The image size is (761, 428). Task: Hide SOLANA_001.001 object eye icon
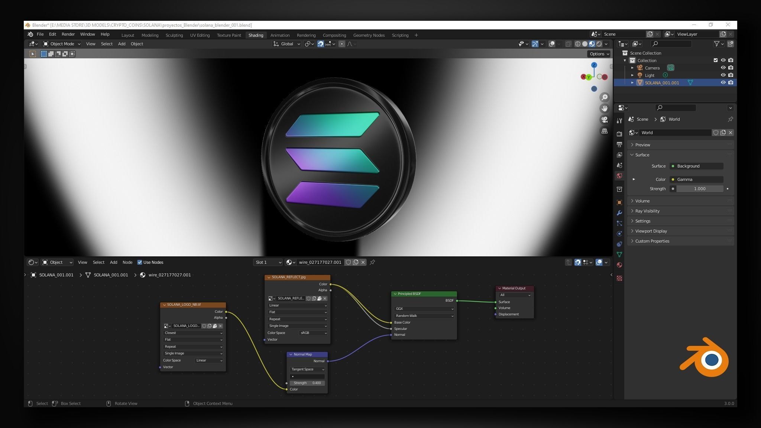723,82
